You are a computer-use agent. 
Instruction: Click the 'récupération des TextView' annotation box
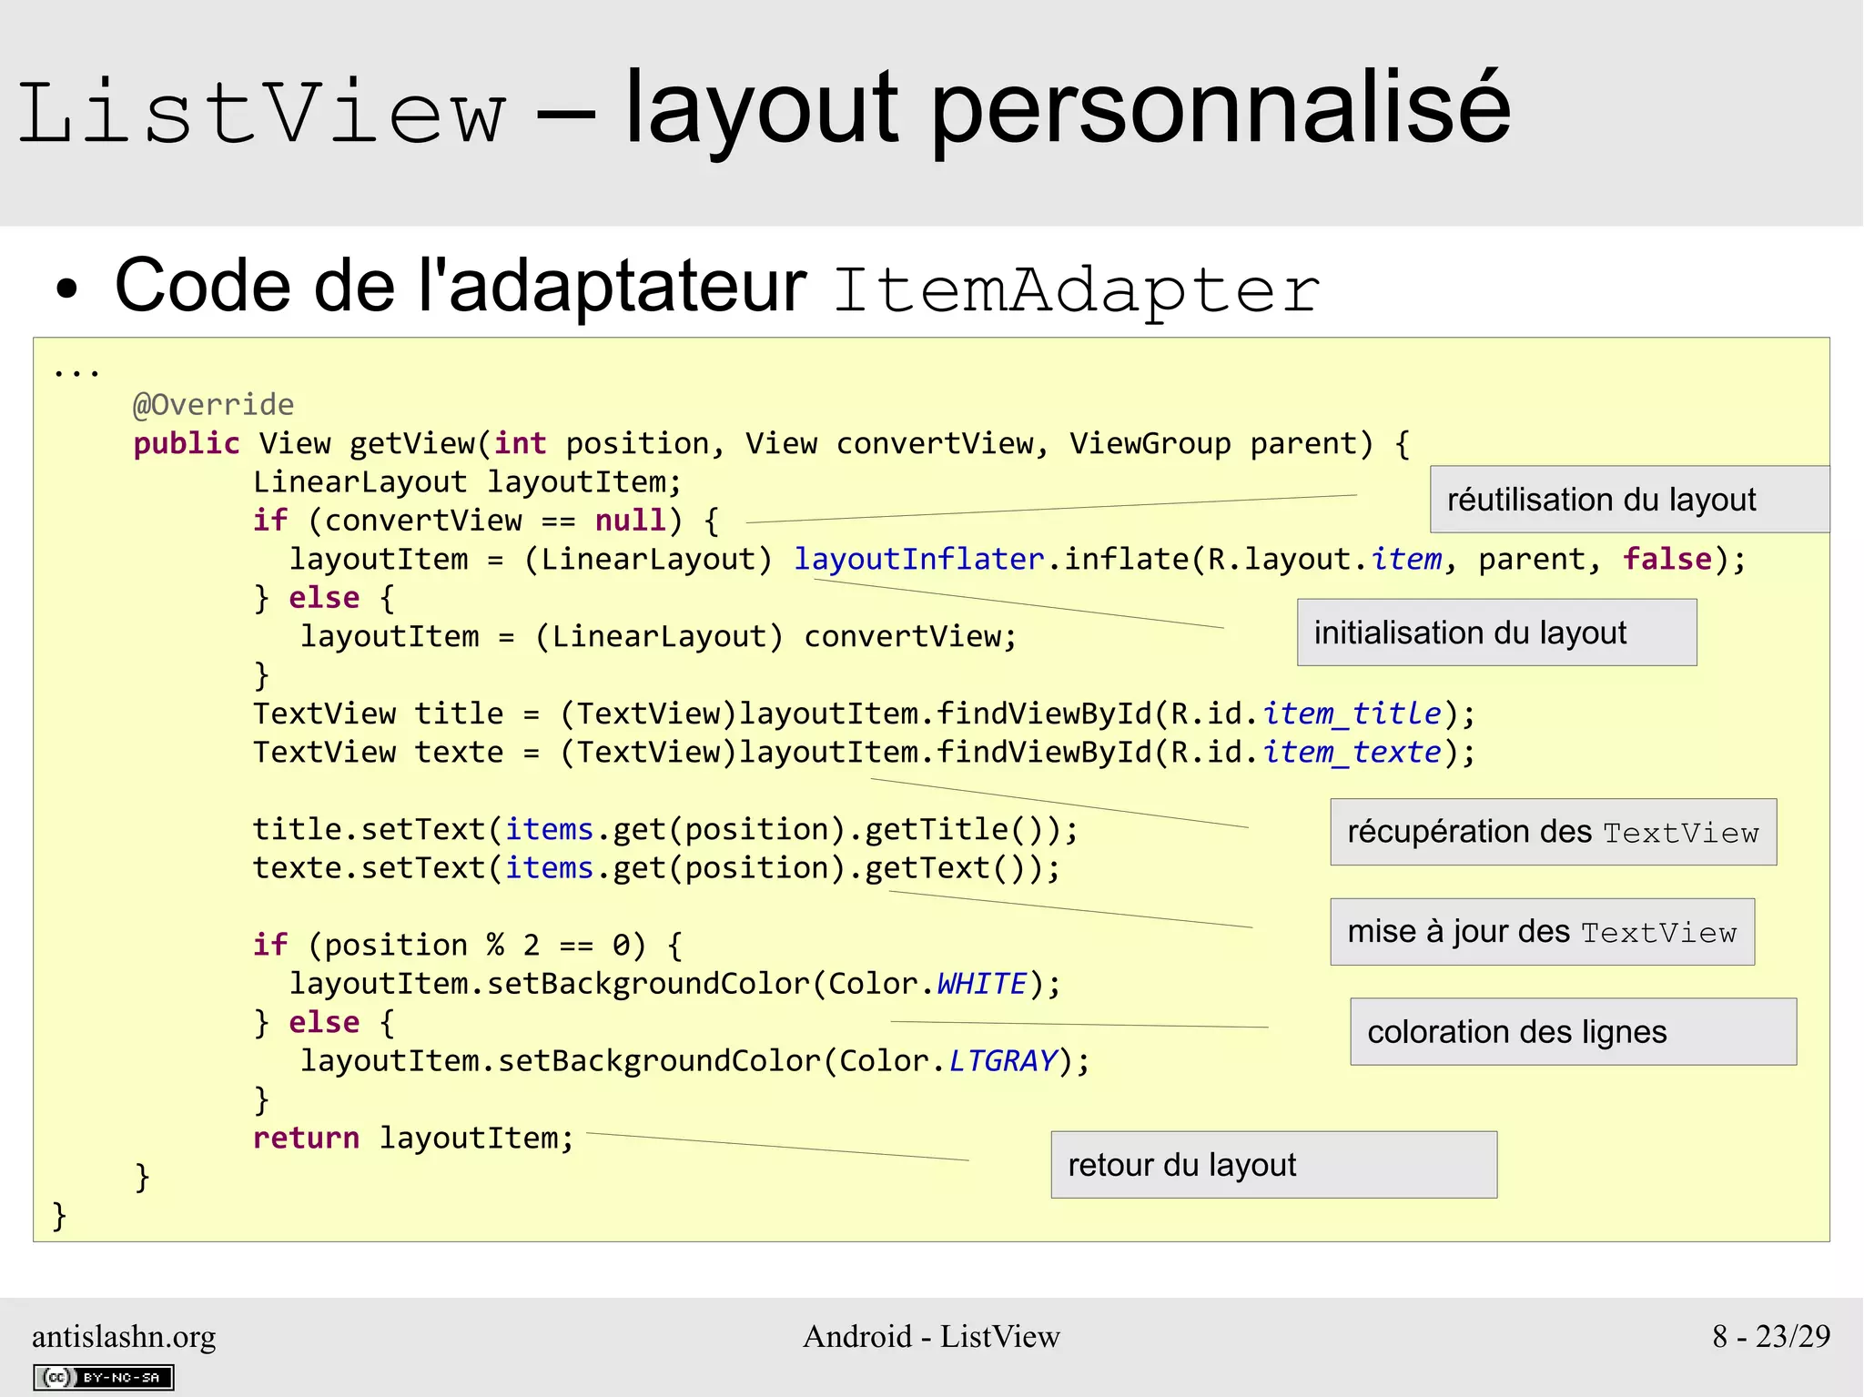(x=1553, y=832)
